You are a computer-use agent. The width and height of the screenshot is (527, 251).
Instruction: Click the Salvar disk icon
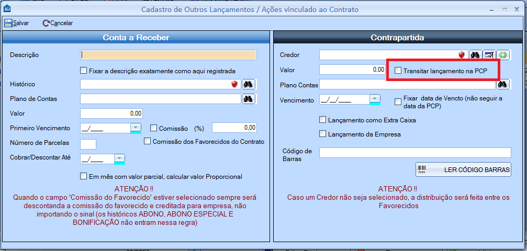tap(8, 23)
